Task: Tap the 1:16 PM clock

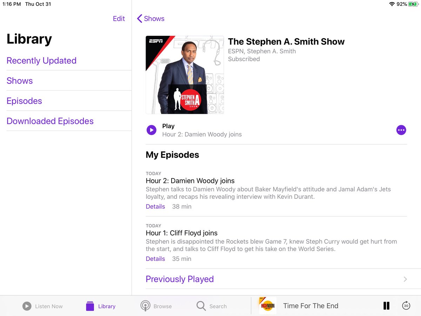Action: (x=12, y=4)
